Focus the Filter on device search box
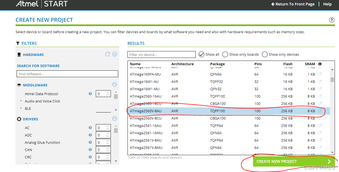The image size is (339, 172). (x=162, y=55)
